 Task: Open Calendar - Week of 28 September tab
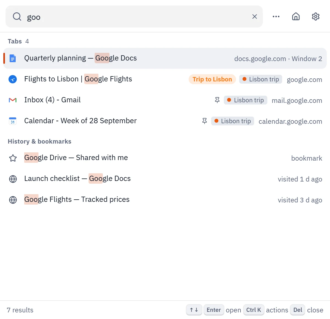[165, 121]
